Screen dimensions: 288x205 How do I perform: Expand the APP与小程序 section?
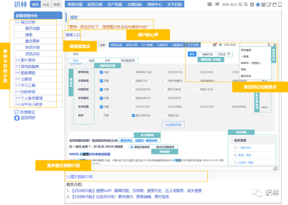click(18, 105)
